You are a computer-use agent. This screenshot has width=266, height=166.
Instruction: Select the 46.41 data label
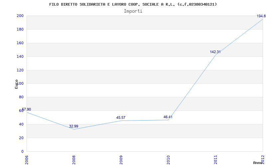coord(168,117)
